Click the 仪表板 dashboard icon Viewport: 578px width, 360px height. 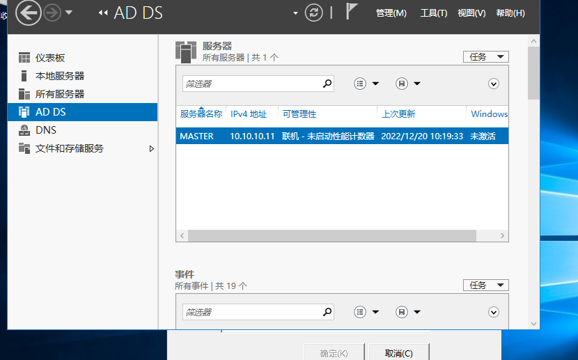24,58
